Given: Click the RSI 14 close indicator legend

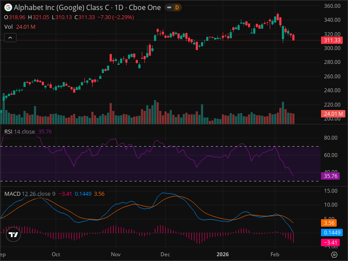Looking at the screenshot, I should tap(20, 132).
